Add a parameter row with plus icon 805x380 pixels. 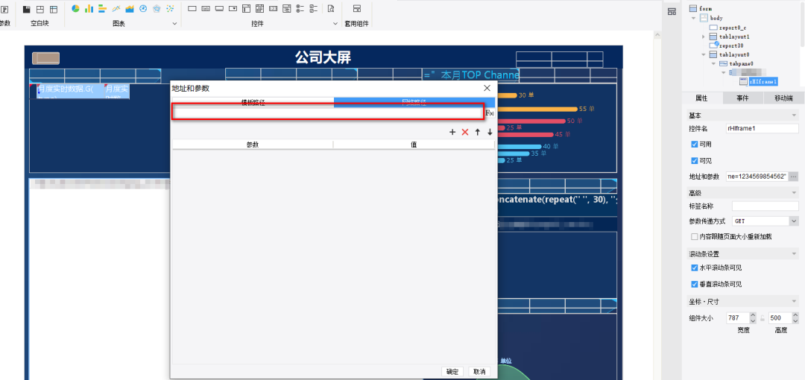pos(452,132)
